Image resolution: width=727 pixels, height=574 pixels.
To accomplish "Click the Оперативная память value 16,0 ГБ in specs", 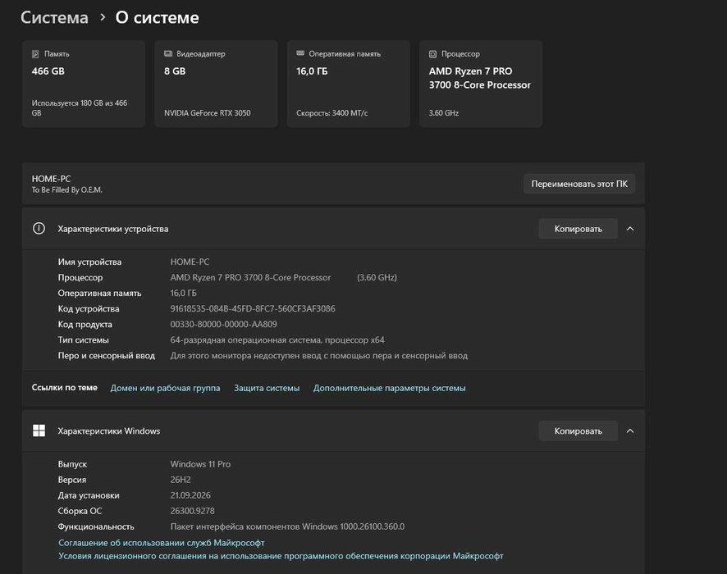I will [x=184, y=294].
